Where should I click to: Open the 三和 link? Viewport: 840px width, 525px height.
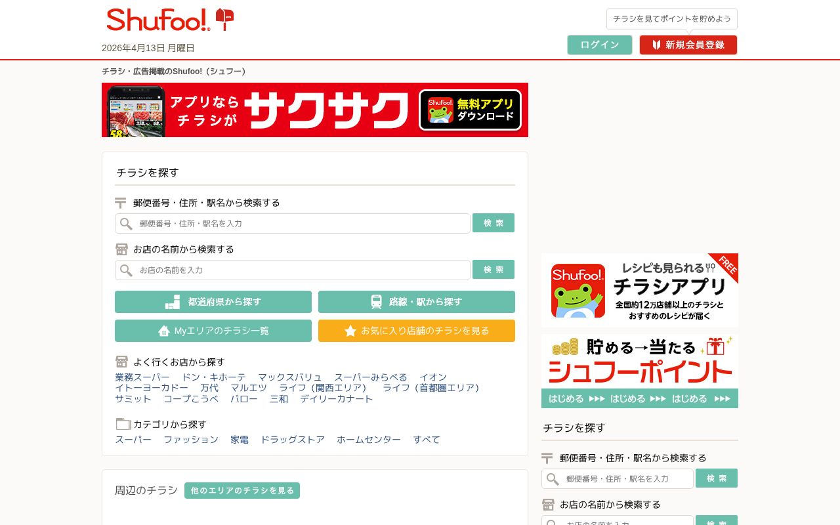[x=279, y=399]
